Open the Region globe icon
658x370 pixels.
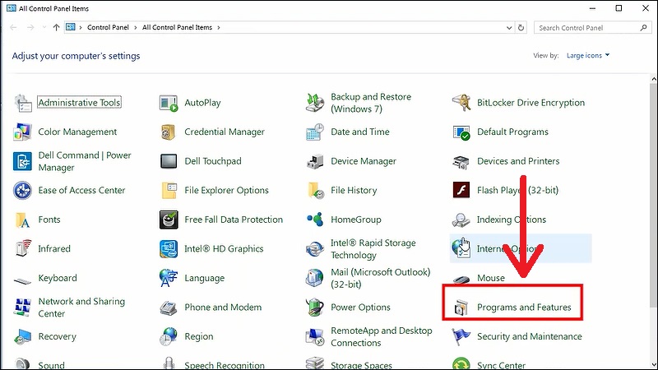pyautogui.click(x=169, y=337)
